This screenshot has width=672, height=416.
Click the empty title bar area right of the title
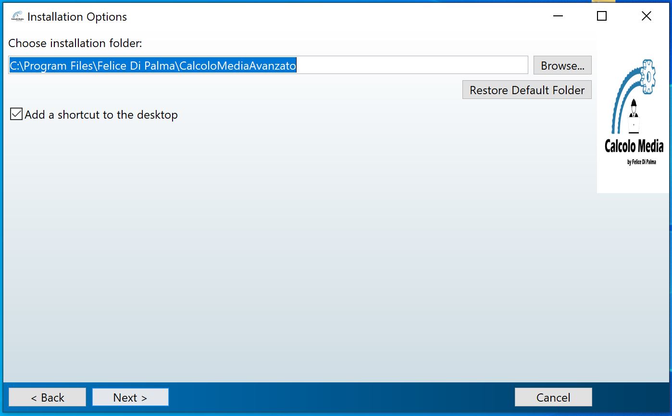pyautogui.click(x=336, y=17)
